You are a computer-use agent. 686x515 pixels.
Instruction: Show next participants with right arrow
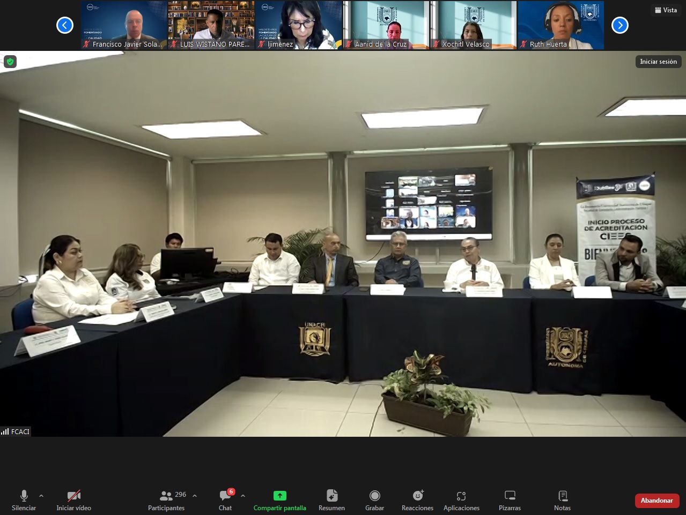point(619,25)
